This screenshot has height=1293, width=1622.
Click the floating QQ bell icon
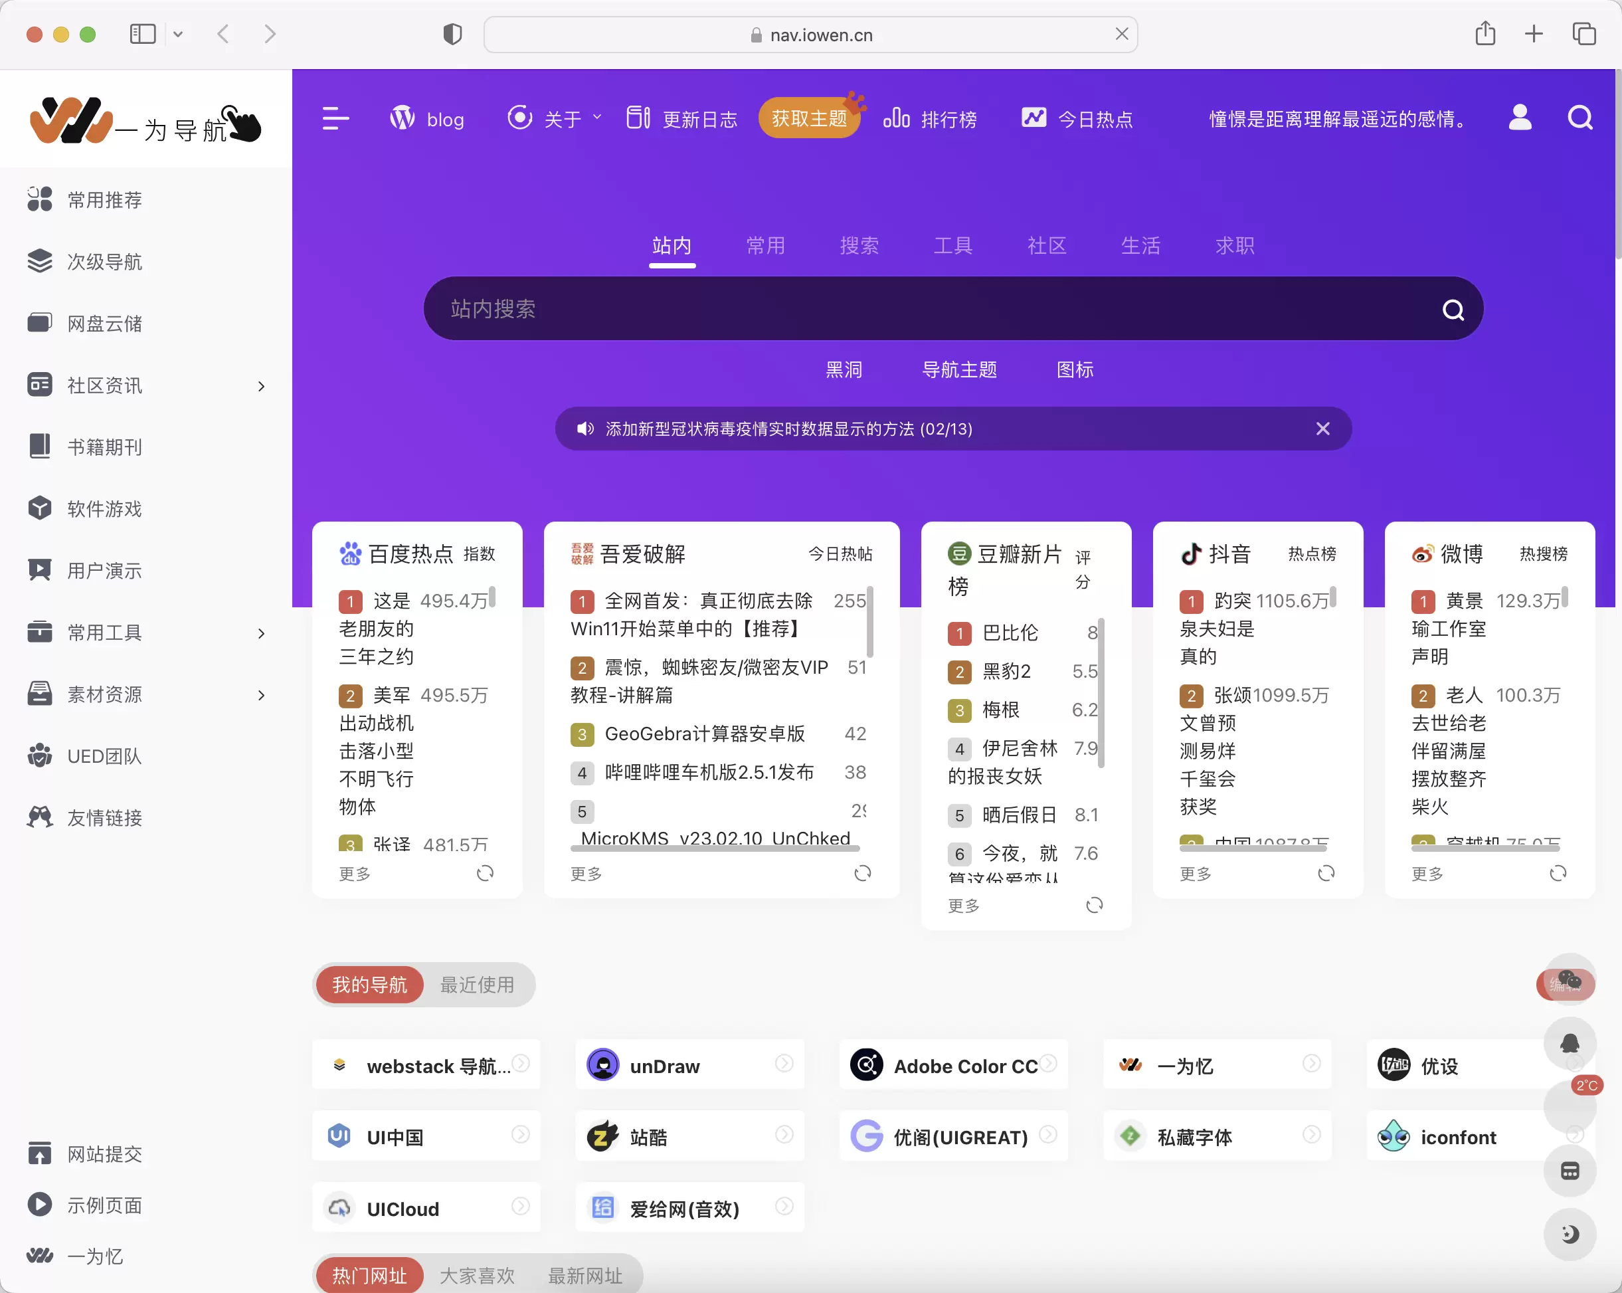click(1570, 1043)
